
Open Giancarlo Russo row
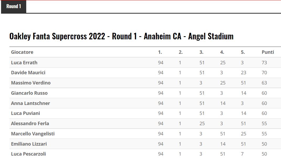[29, 93]
